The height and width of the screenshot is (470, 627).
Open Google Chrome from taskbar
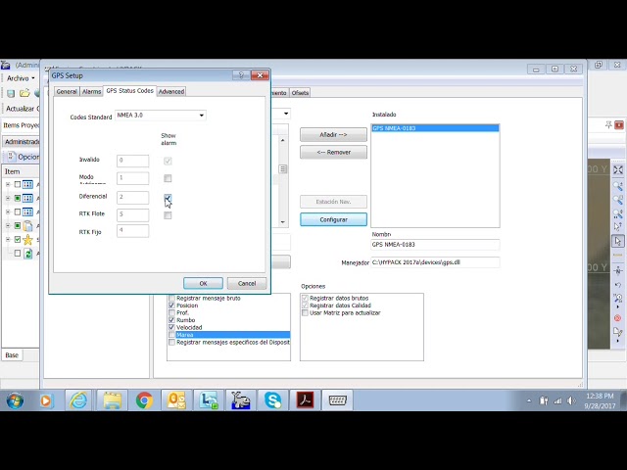144,400
